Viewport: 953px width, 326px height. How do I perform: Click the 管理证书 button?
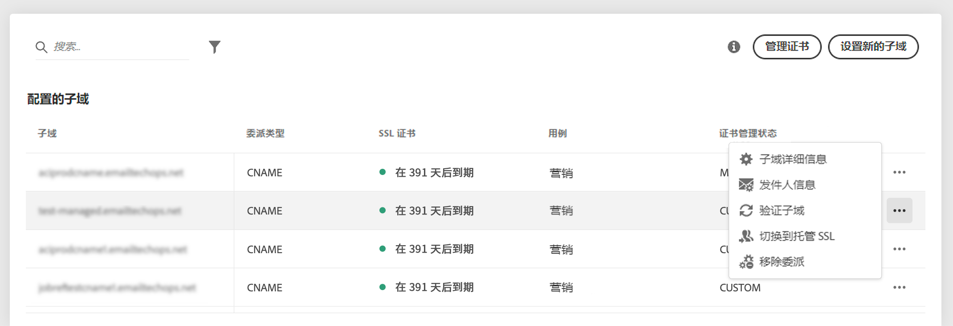click(x=787, y=47)
